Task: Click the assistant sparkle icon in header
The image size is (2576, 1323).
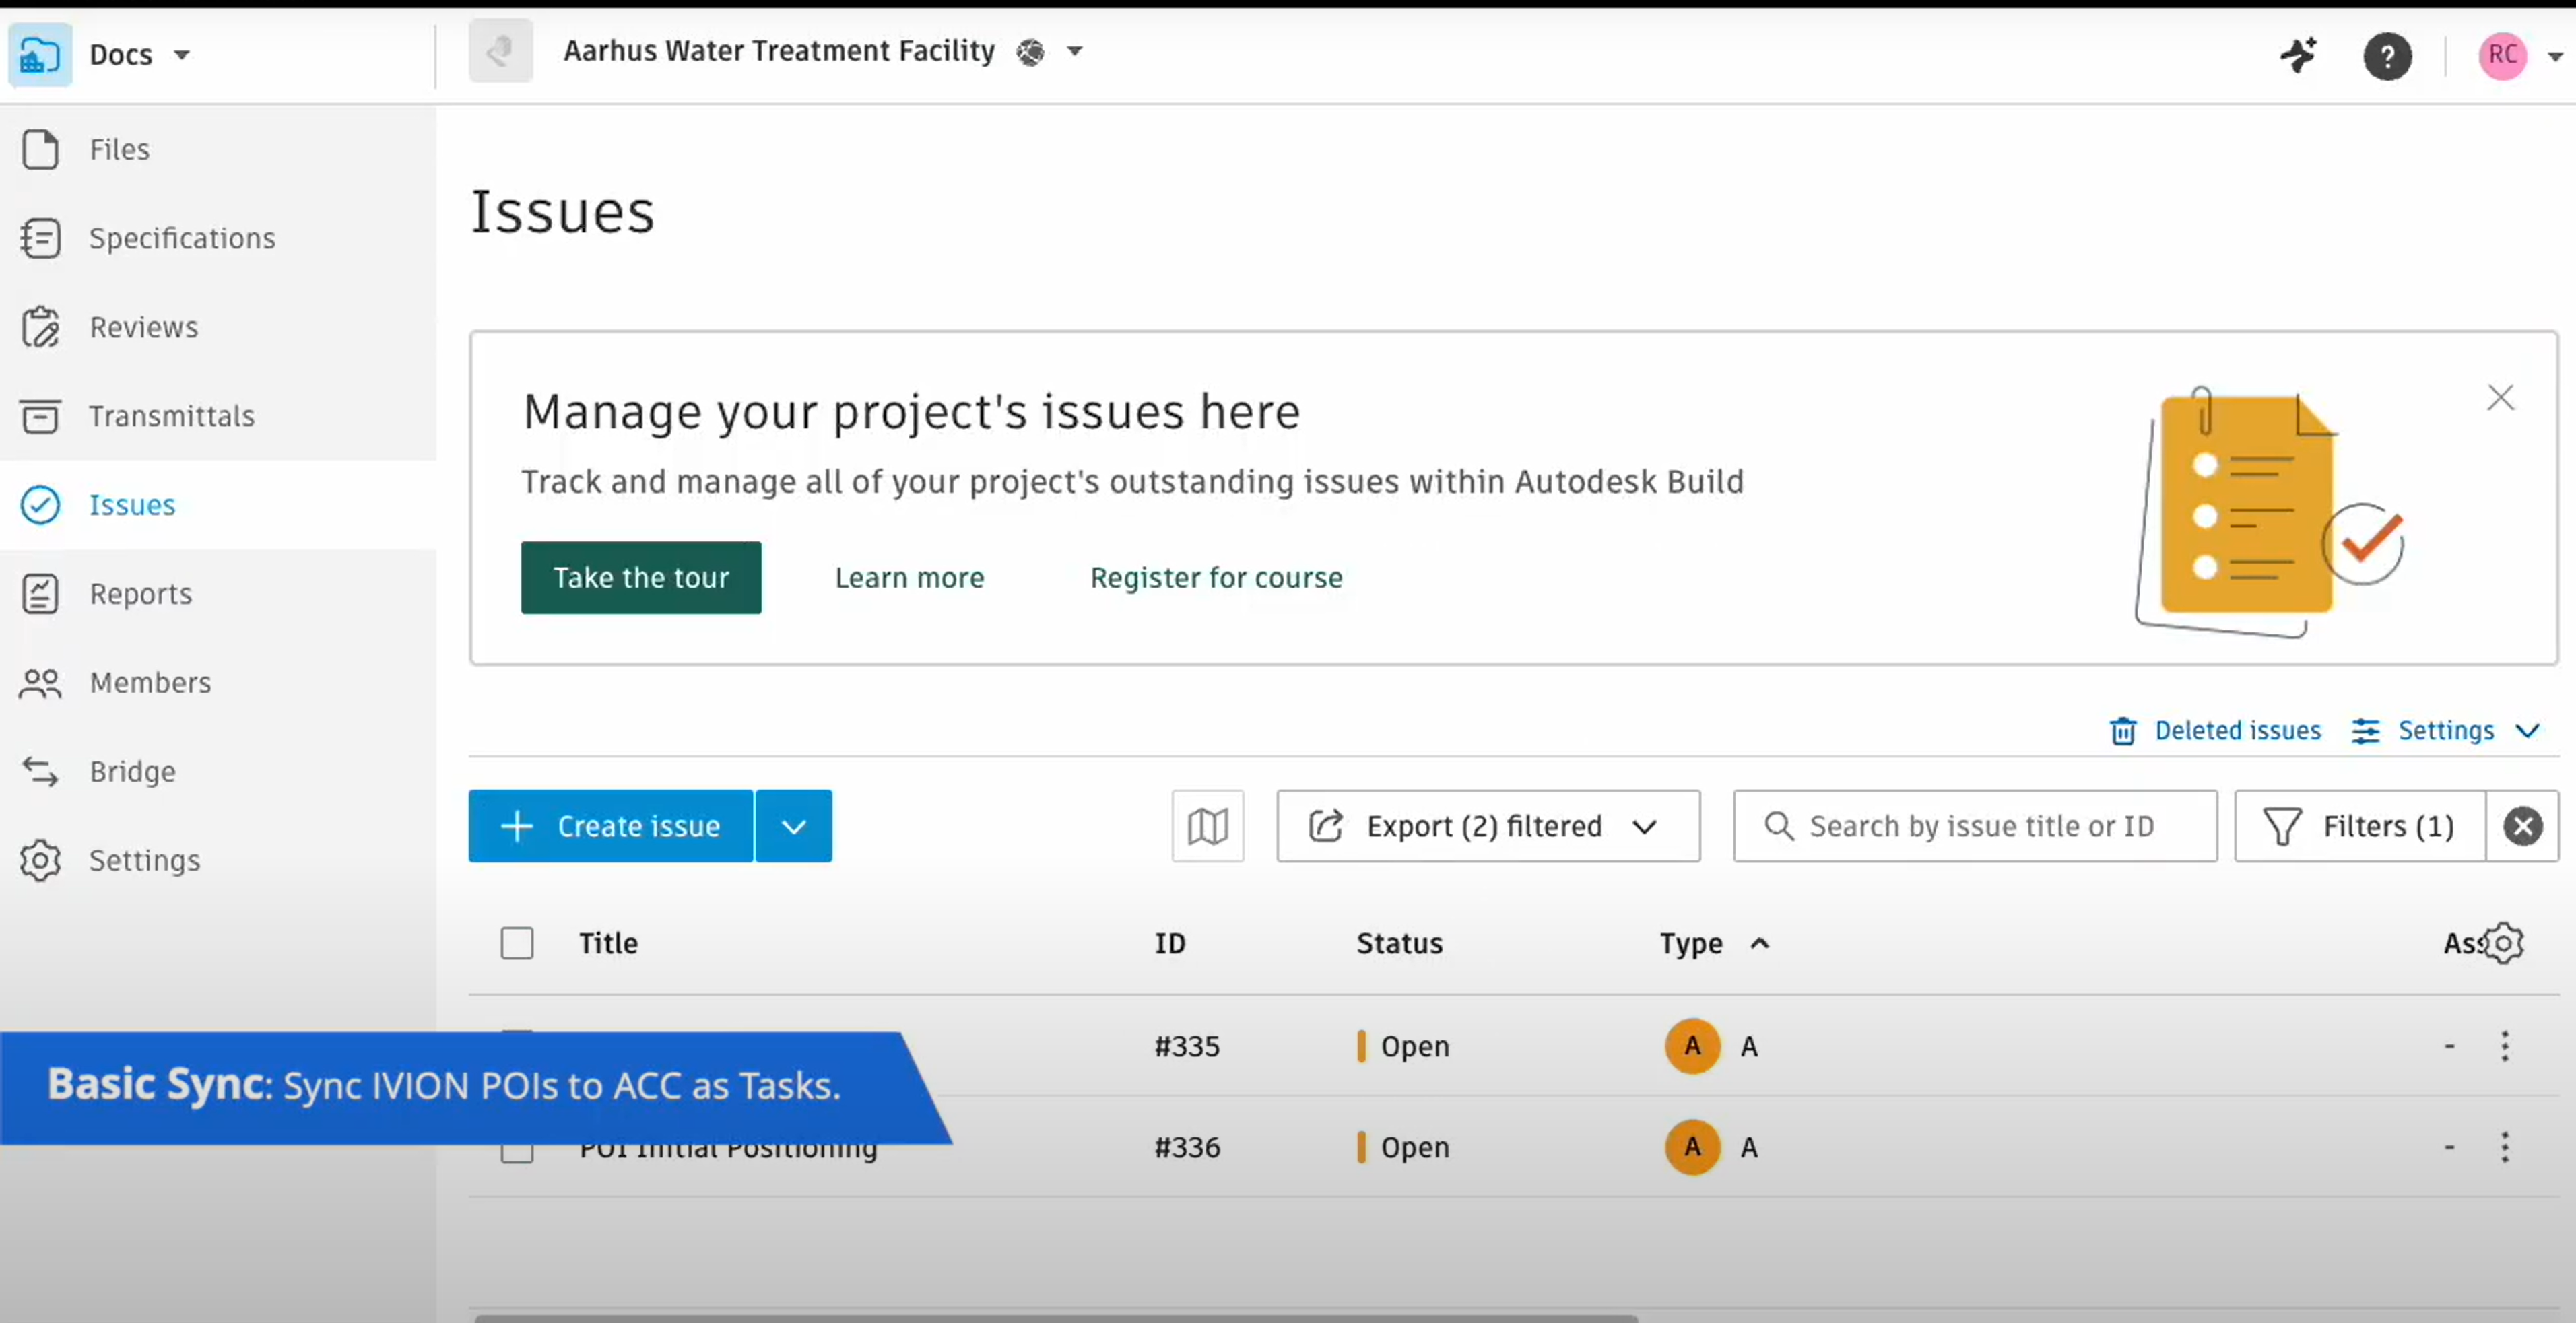Action: (x=2298, y=54)
